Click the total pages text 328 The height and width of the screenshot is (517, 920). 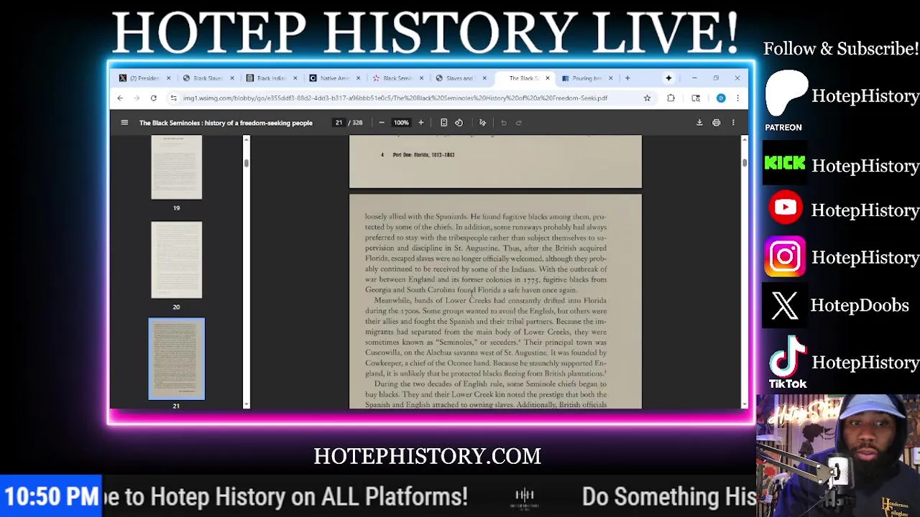pos(357,123)
